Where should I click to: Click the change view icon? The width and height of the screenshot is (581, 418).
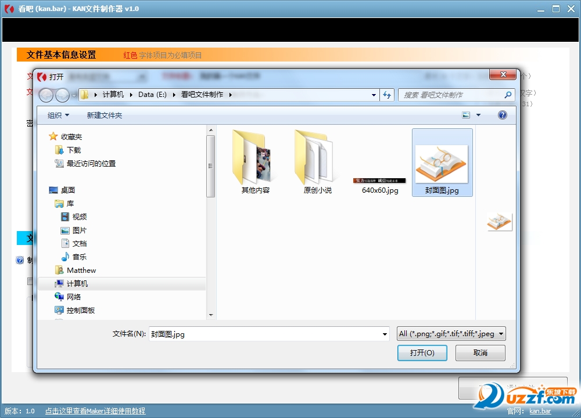(466, 115)
